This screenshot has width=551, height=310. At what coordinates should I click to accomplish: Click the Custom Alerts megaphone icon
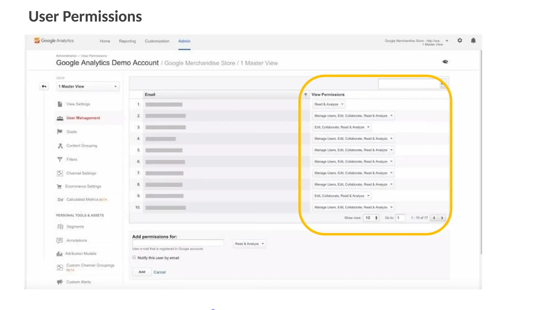(x=60, y=282)
